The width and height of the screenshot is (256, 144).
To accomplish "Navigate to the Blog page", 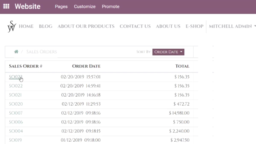I will click(46, 26).
